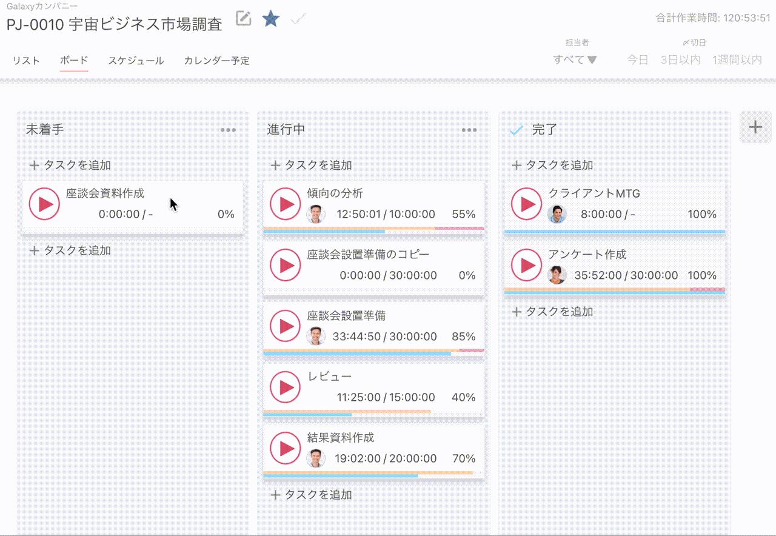
Task: Switch to the スケジュール tab
Action: click(136, 61)
